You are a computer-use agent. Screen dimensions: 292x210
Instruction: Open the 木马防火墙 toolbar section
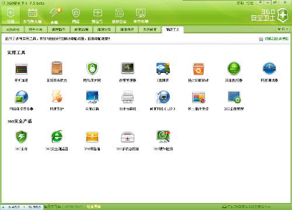32,16
